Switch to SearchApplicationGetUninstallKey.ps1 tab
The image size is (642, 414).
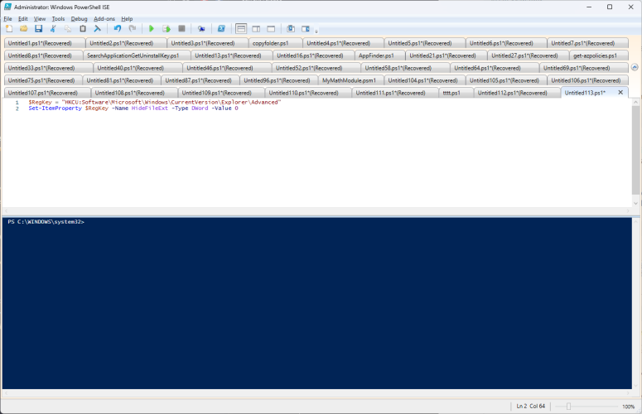click(137, 55)
